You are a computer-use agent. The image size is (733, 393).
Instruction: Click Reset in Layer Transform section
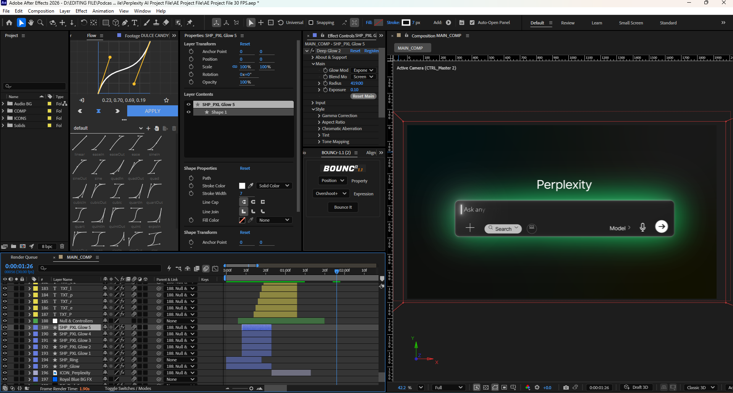tap(245, 44)
